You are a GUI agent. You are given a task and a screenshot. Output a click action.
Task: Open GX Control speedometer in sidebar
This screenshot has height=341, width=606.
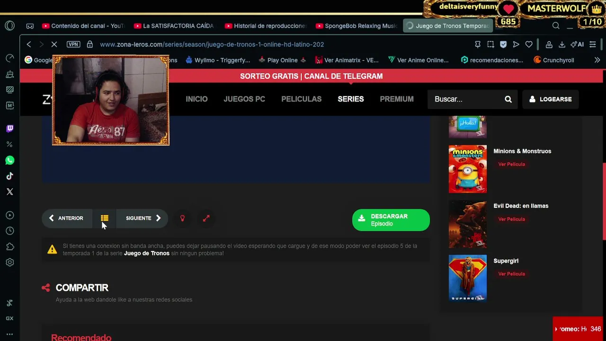point(10,58)
